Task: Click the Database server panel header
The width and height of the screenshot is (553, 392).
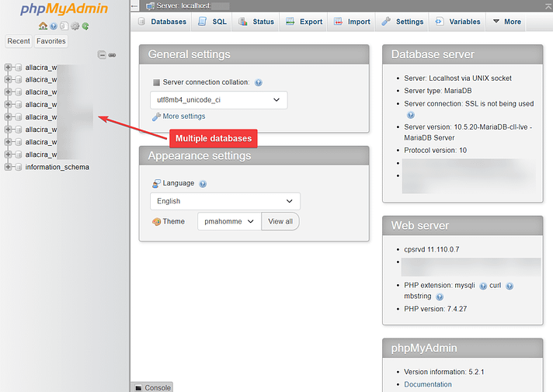Action: click(x=463, y=54)
